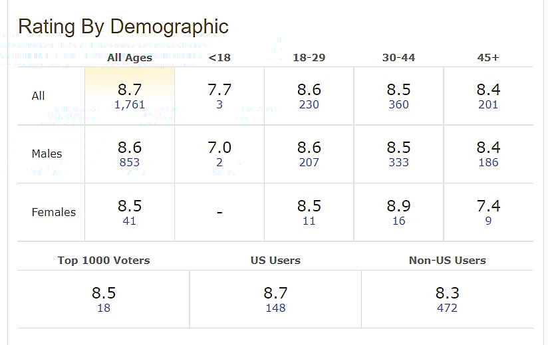This screenshot has width=554, height=345.
Task: Open the 186 votes link for Males 45+
Action: click(488, 162)
